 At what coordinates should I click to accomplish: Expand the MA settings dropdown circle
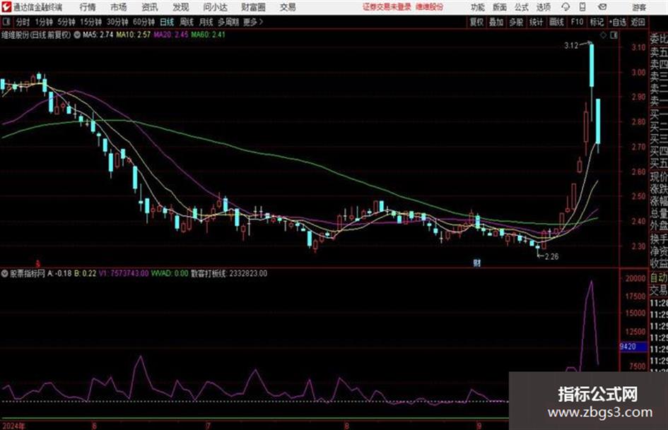pyautogui.click(x=77, y=35)
